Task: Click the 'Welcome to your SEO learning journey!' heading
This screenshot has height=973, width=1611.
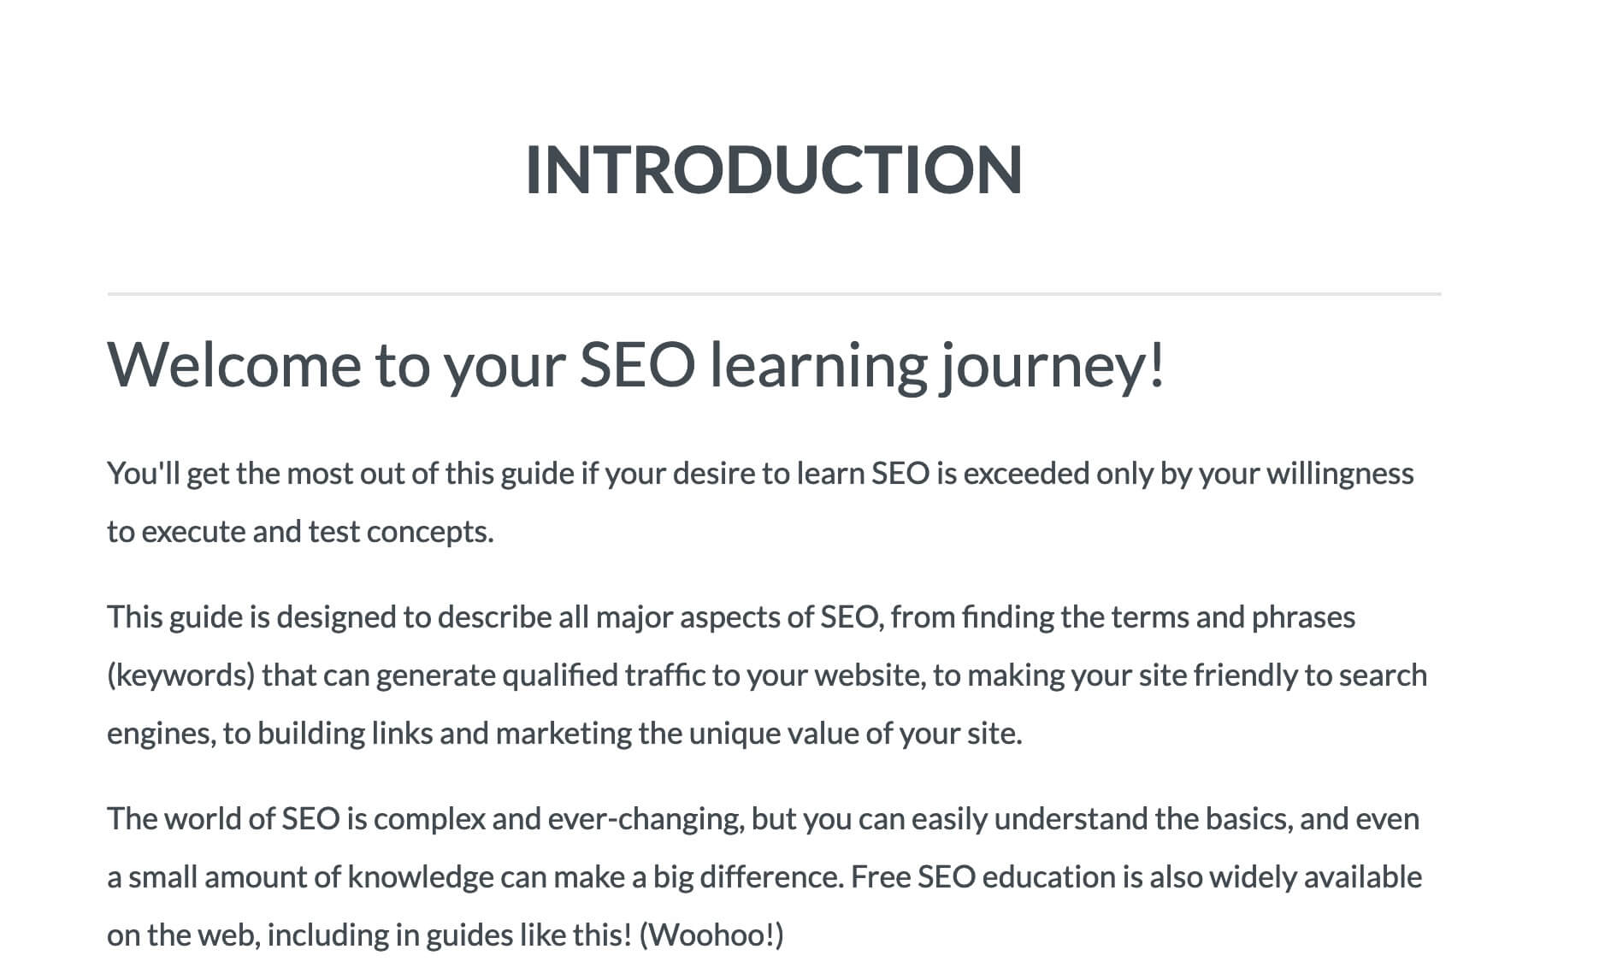Action: [x=635, y=365]
